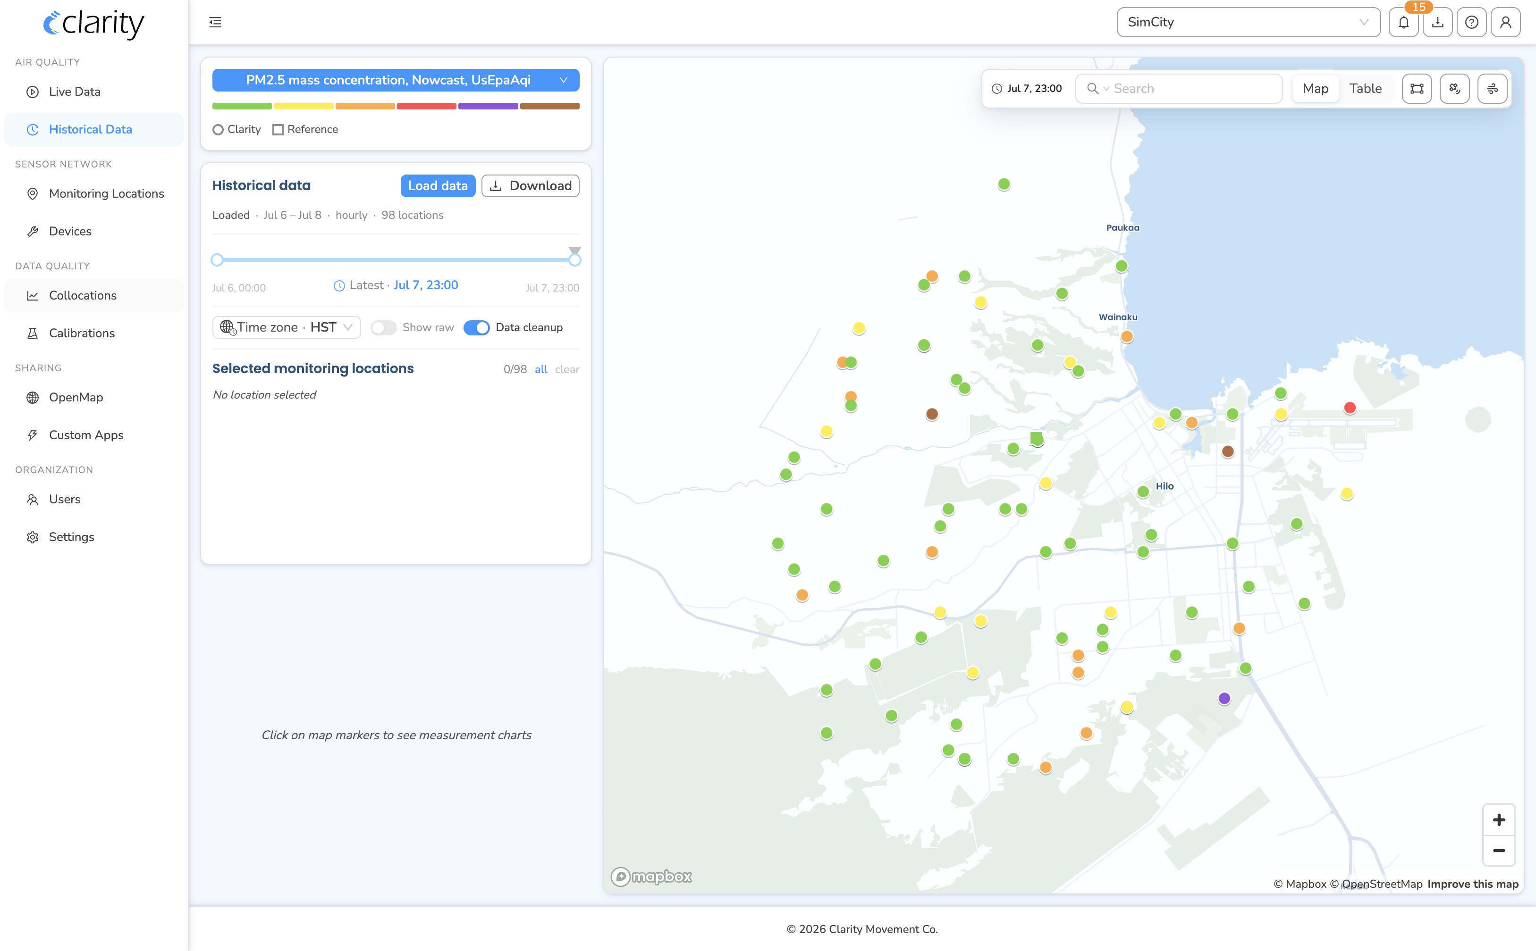Select the Clarity radio option
Viewport: 1536px width, 951px height.
218,130
